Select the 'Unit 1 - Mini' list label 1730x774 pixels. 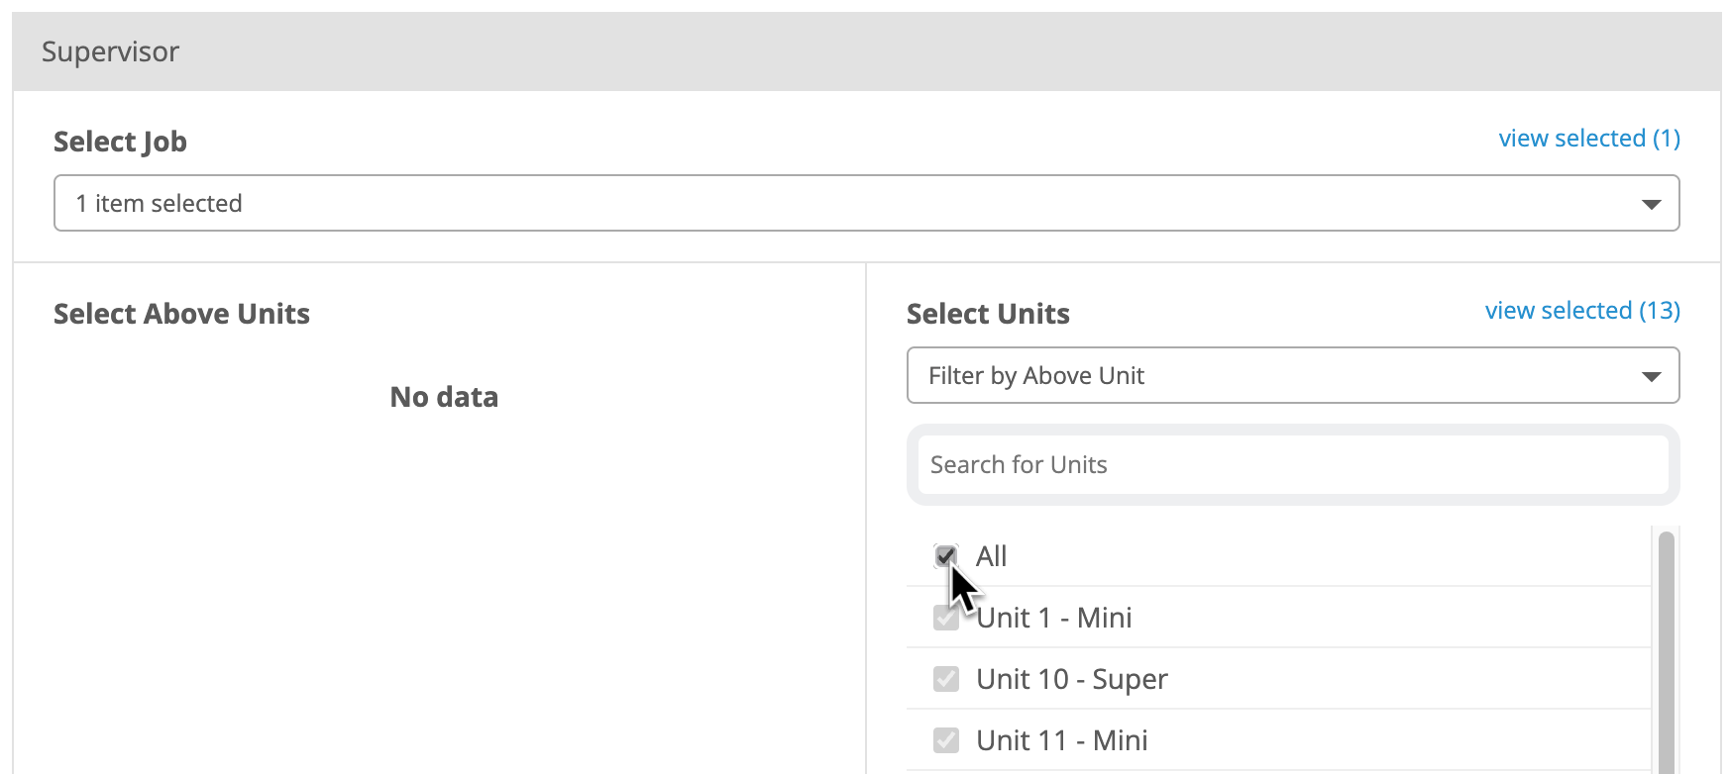click(1053, 618)
